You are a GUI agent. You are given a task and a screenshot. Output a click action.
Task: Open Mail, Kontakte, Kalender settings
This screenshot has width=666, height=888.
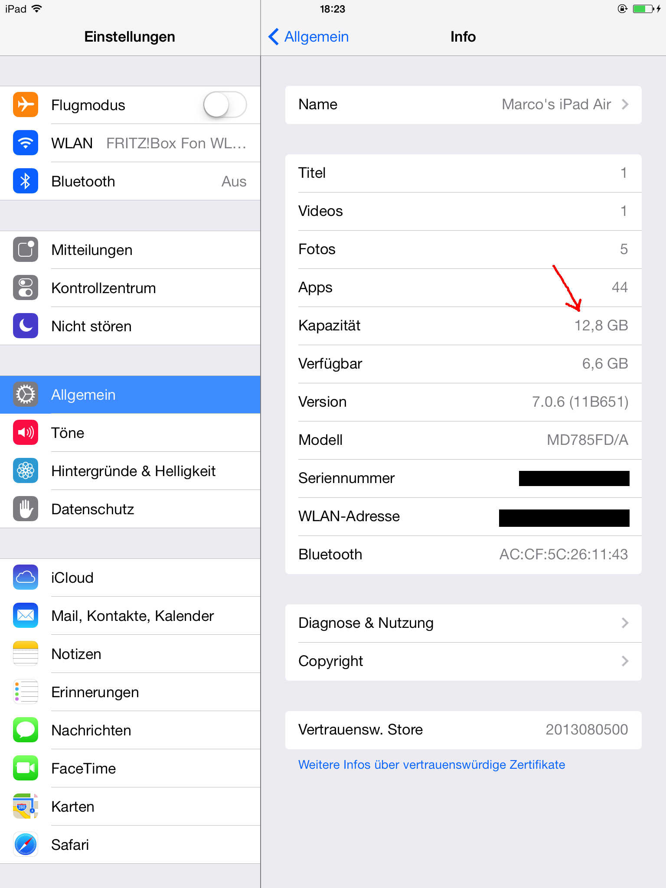(x=130, y=616)
